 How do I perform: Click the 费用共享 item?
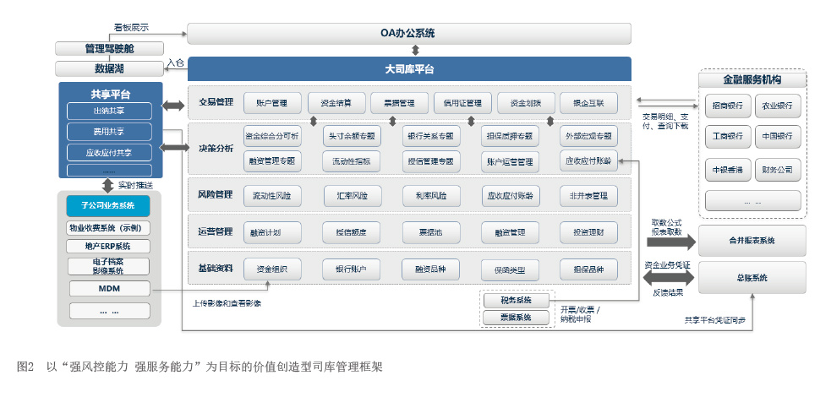(x=109, y=132)
